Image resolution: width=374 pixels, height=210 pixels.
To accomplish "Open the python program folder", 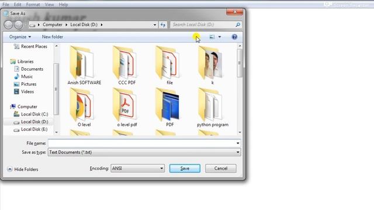I will pos(213,107).
